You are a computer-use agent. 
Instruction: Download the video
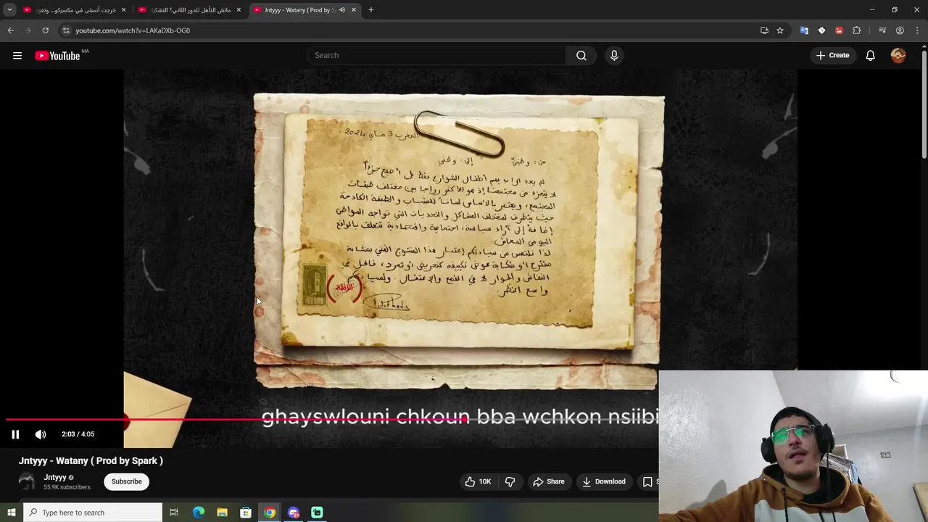pyautogui.click(x=604, y=481)
